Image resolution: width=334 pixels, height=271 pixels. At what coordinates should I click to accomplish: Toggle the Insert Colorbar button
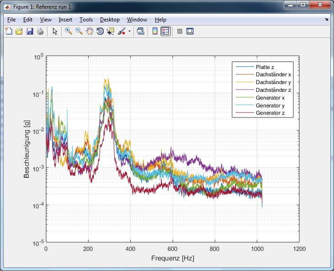[x=155, y=32]
